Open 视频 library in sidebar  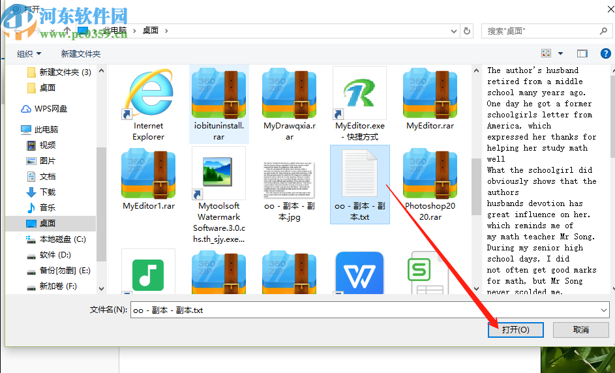tap(41, 145)
